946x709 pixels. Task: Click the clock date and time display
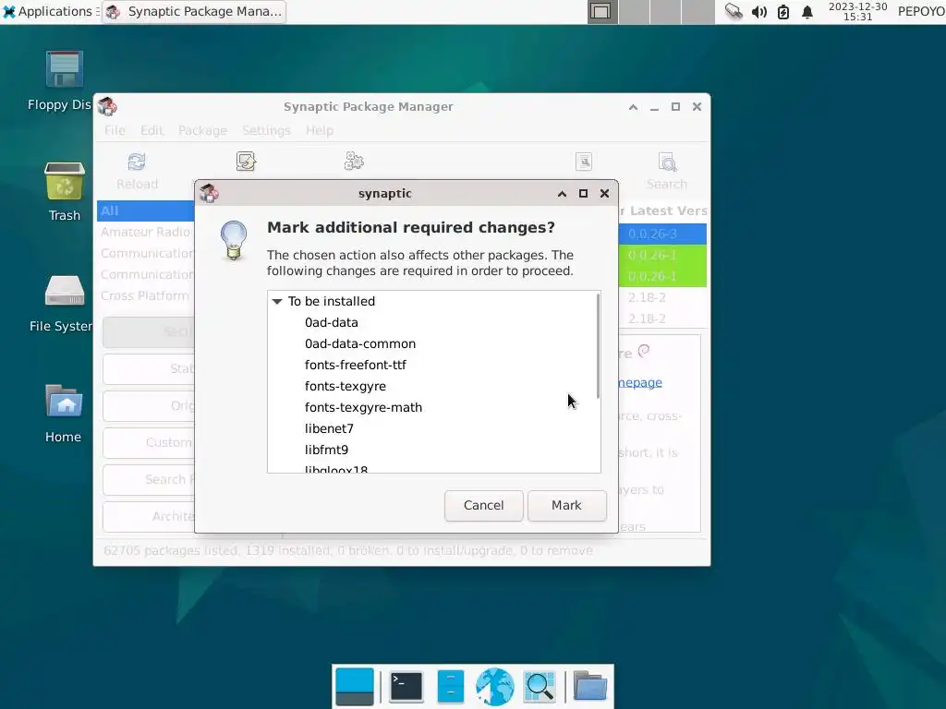858,11
